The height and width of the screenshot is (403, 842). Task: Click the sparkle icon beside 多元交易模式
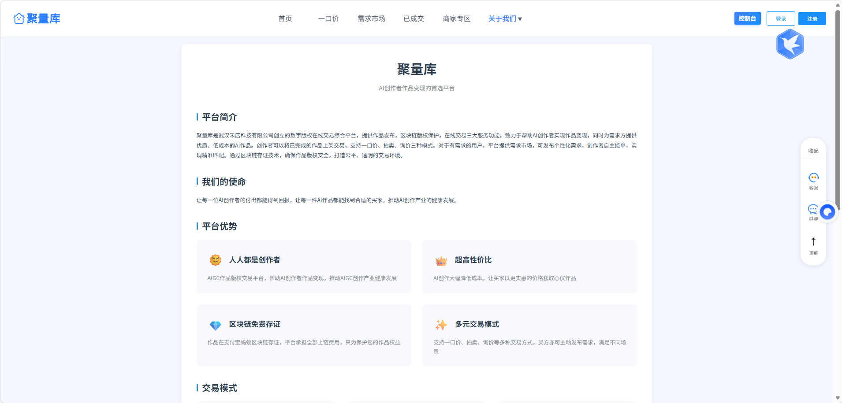pos(441,325)
